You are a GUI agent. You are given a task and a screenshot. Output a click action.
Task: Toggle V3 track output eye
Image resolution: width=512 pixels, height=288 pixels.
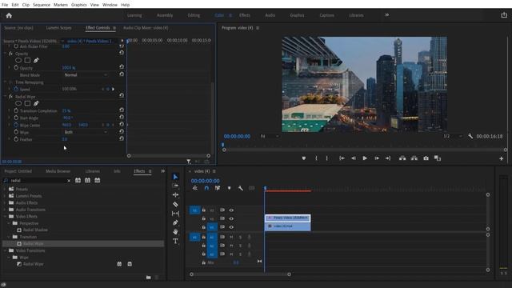pos(231,210)
